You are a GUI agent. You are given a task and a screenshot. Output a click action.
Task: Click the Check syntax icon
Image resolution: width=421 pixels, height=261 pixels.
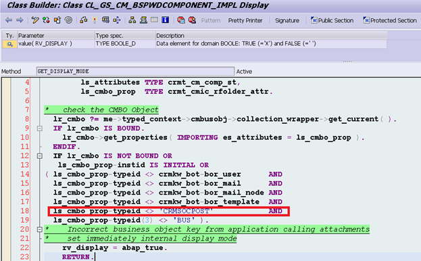pos(84,20)
